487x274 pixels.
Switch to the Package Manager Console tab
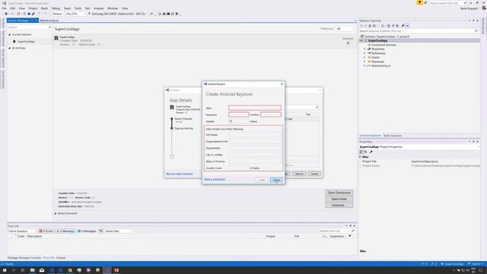coord(24,258)
